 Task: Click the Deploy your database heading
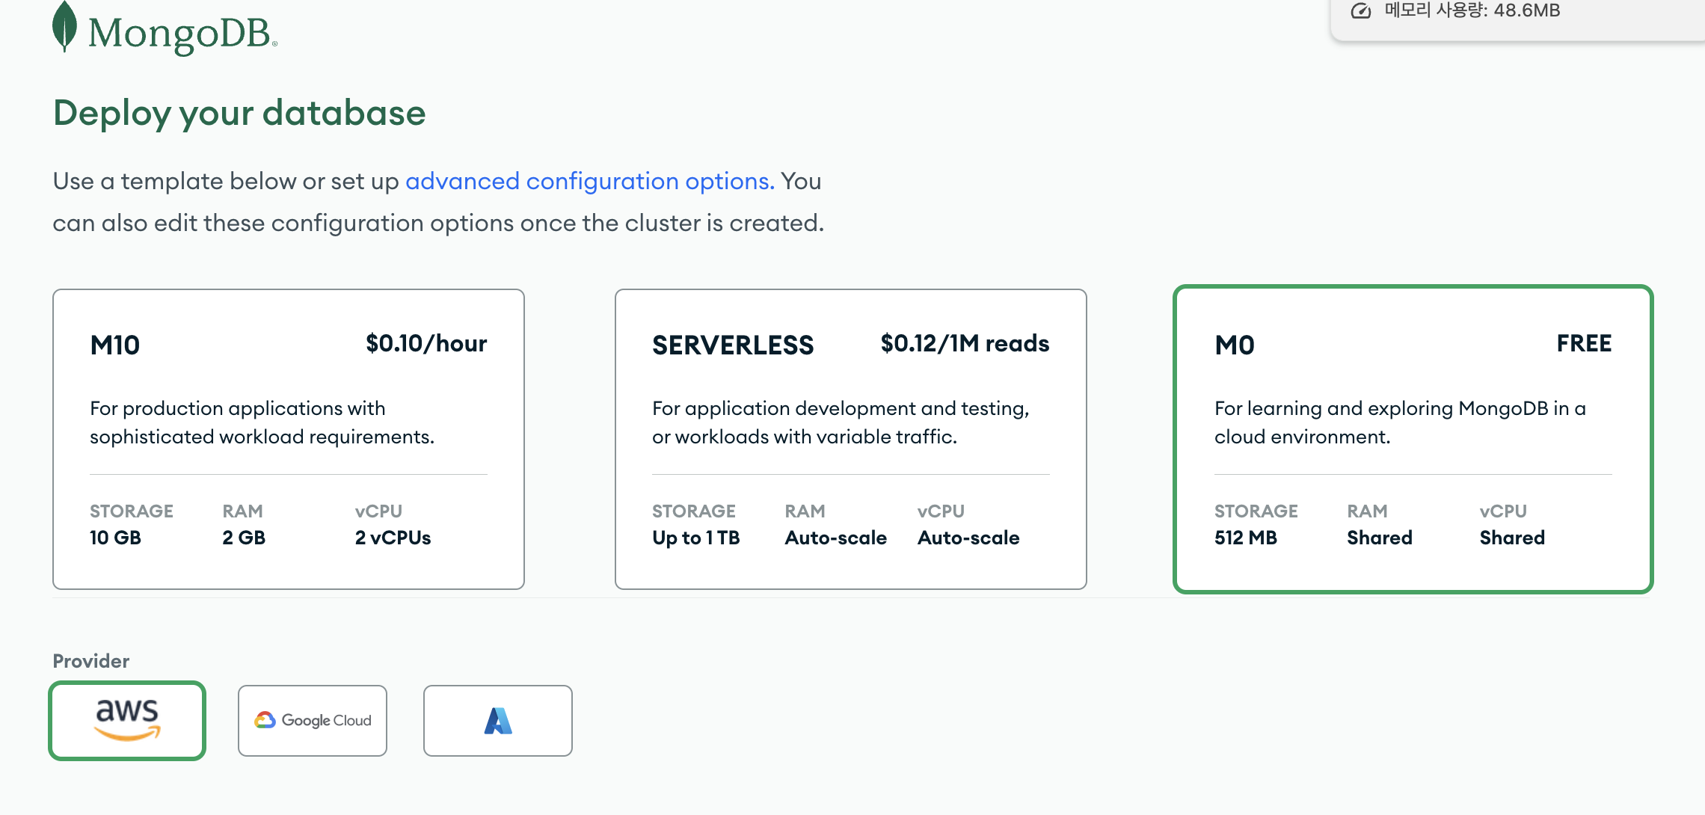(x=239, y=113)
